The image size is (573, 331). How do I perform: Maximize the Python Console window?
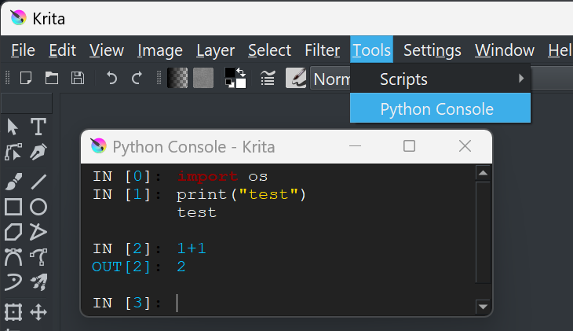tap(409, 146)
